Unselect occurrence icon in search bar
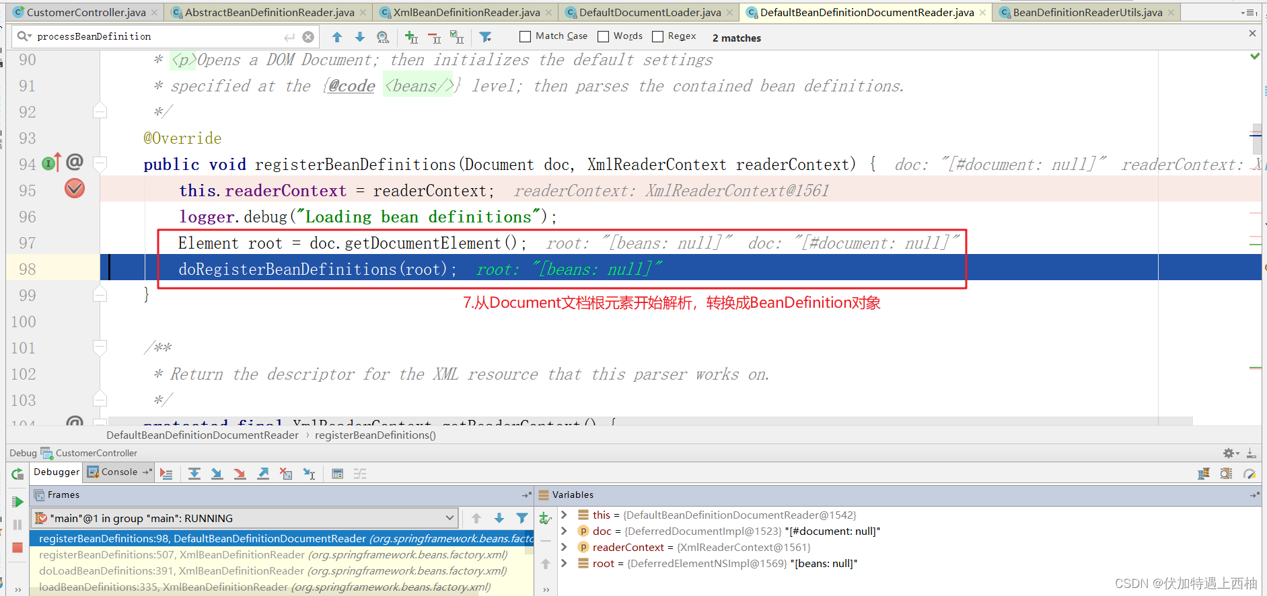The image size is (1267, 596). pos(435,37)
